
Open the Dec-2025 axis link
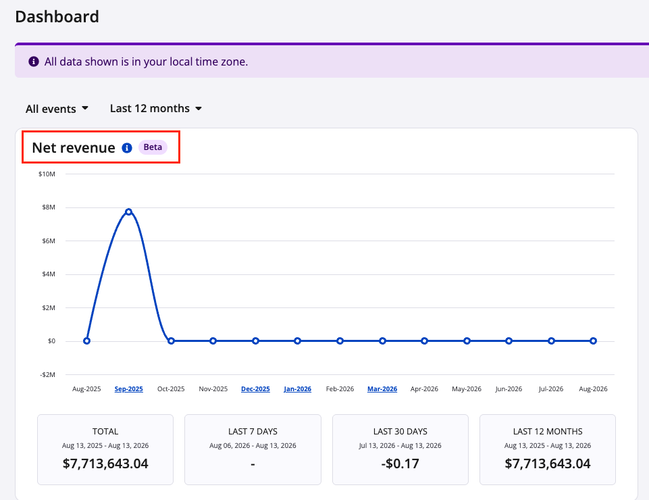[255, 389]
